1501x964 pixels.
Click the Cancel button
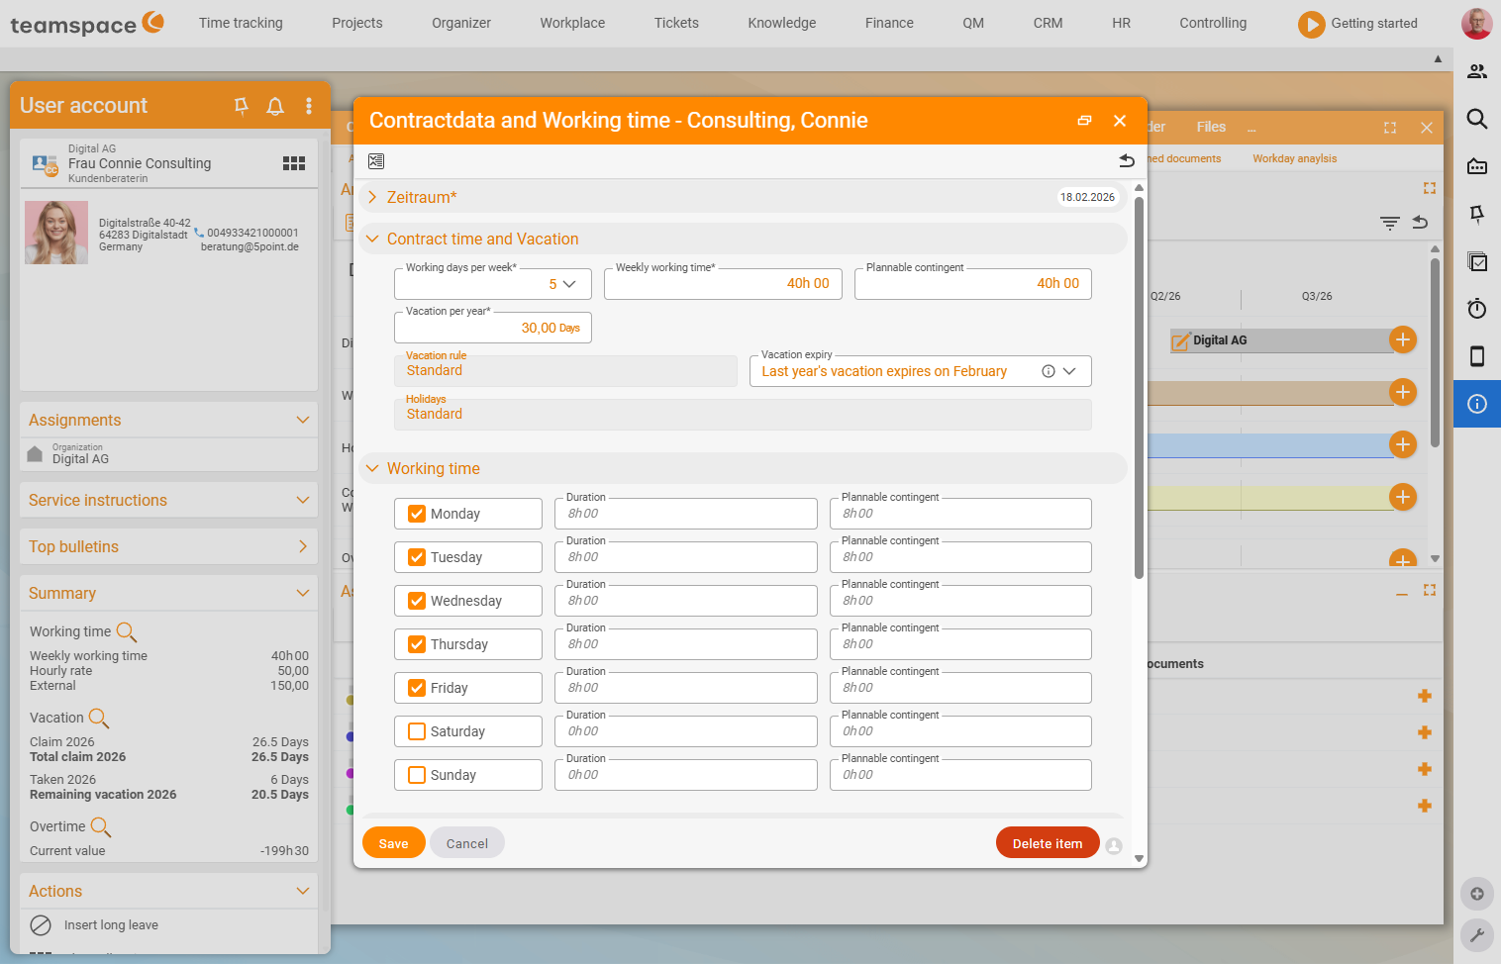pyautogui.click(x=467, y=843)
